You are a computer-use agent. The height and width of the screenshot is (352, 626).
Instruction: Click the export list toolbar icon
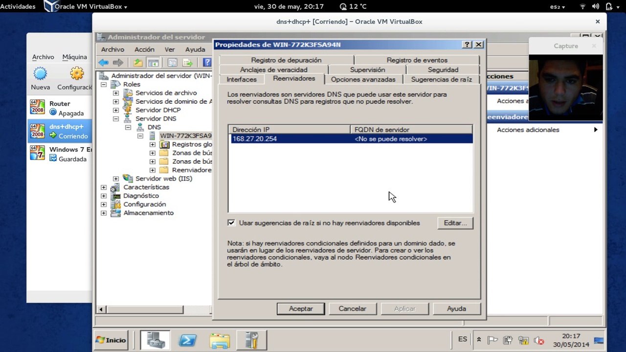point(188,63)
